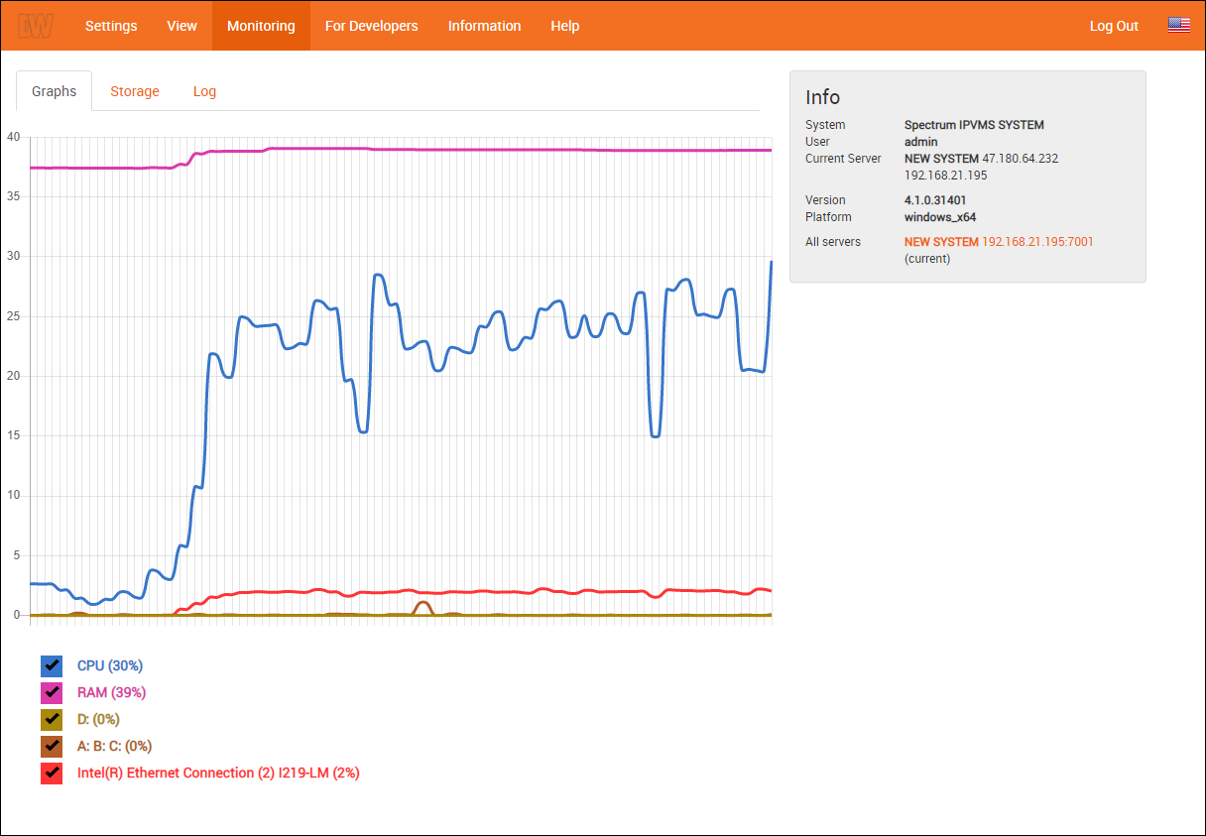Uncheck the RAM graph checkbox
1206x836 pixels.
tap(52, 692)
